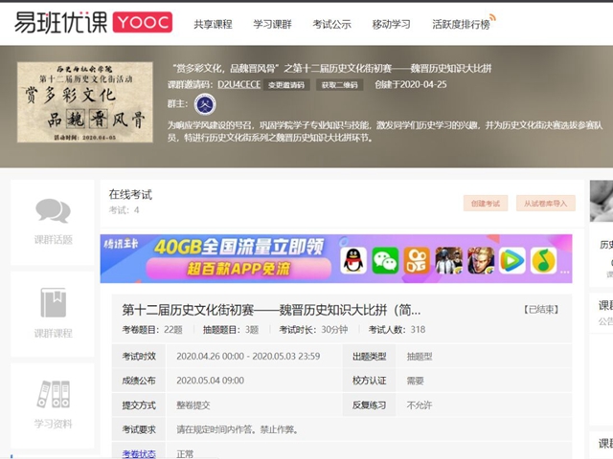The width and height of the screenshot is (613, 459).
Task: Click 获取二维码 button
Action: coord(339,85)
